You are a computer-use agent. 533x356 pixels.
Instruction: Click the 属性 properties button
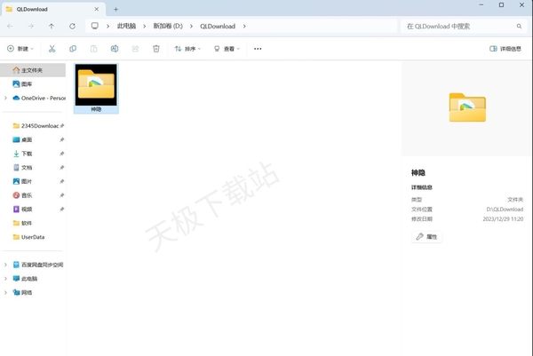[427, 237]
